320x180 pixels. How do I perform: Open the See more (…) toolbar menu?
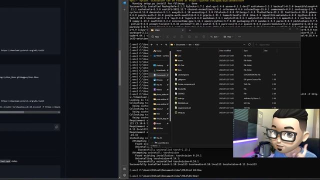click(x=239, y=36)
